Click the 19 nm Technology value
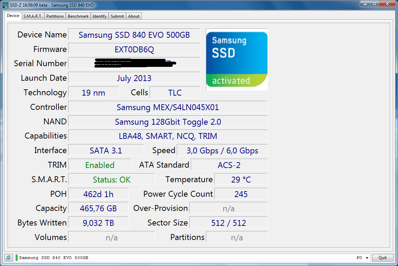This screenshot has height=266, width=398. click(x=93, y=92)
